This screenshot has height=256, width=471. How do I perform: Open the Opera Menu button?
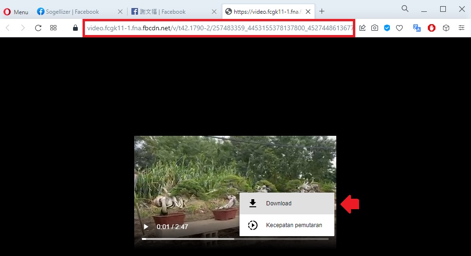[x=16, y=12]
